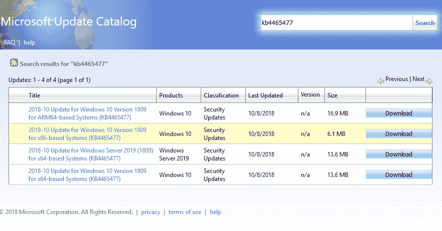Select the x86 row 'Windows 10' cell
442x231 pixels.
[175, 134]
